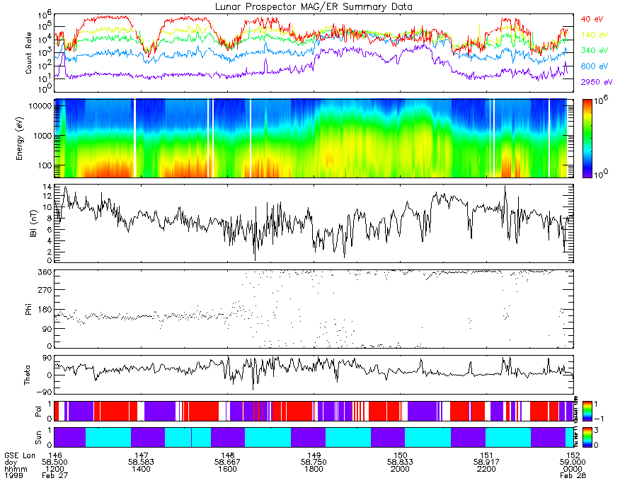The image size is (637, 495).
Task: Click the day-of-year value '58.583'
Action: point(141,462)
